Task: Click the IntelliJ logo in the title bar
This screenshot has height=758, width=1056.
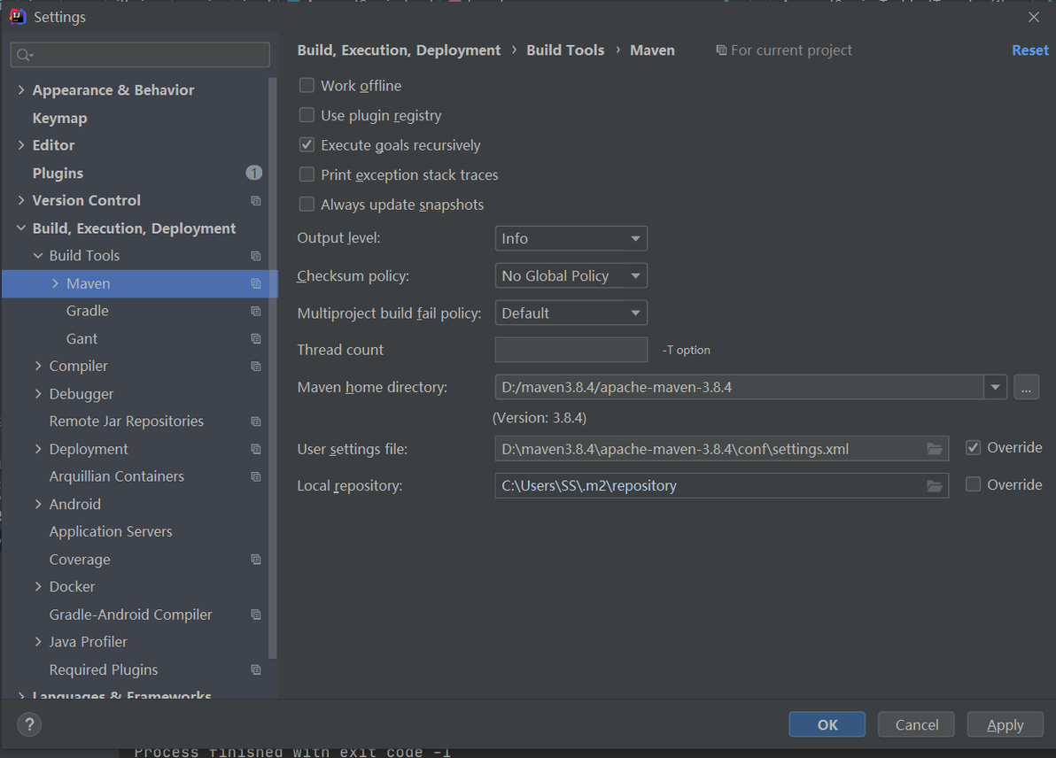Action: point(18,17)
